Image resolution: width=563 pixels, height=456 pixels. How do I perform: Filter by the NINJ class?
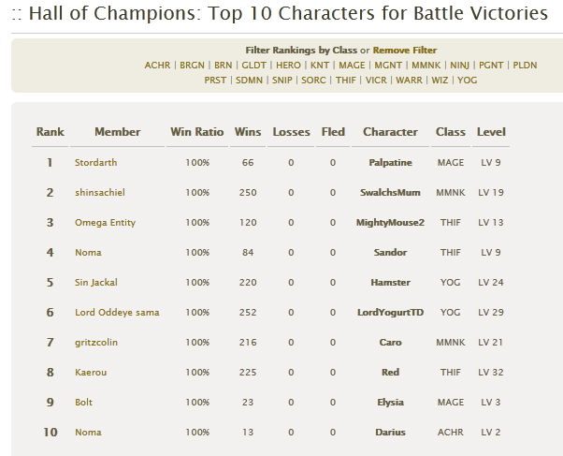tap(459, 66)
